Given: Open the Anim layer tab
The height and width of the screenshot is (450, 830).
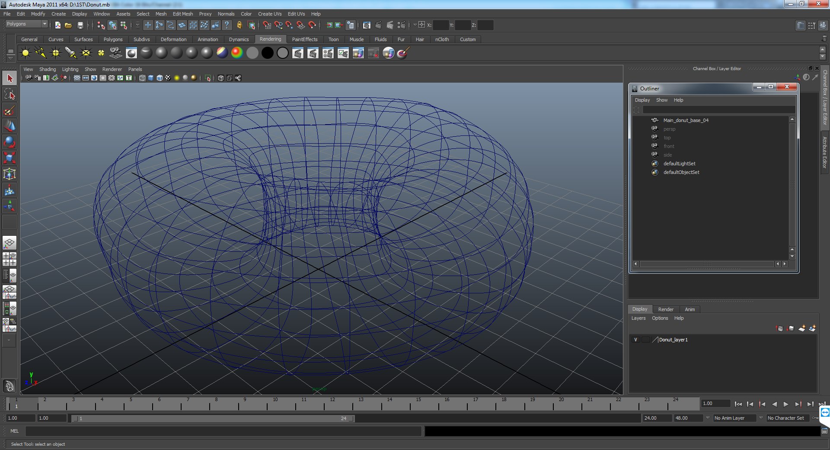Looking at the screenshot, I should [x=690, y=309].
